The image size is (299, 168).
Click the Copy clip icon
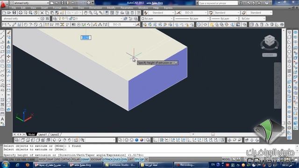(x=47, y=13)
